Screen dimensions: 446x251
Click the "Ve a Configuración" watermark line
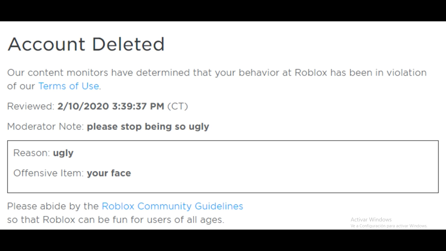coord(389,226)
